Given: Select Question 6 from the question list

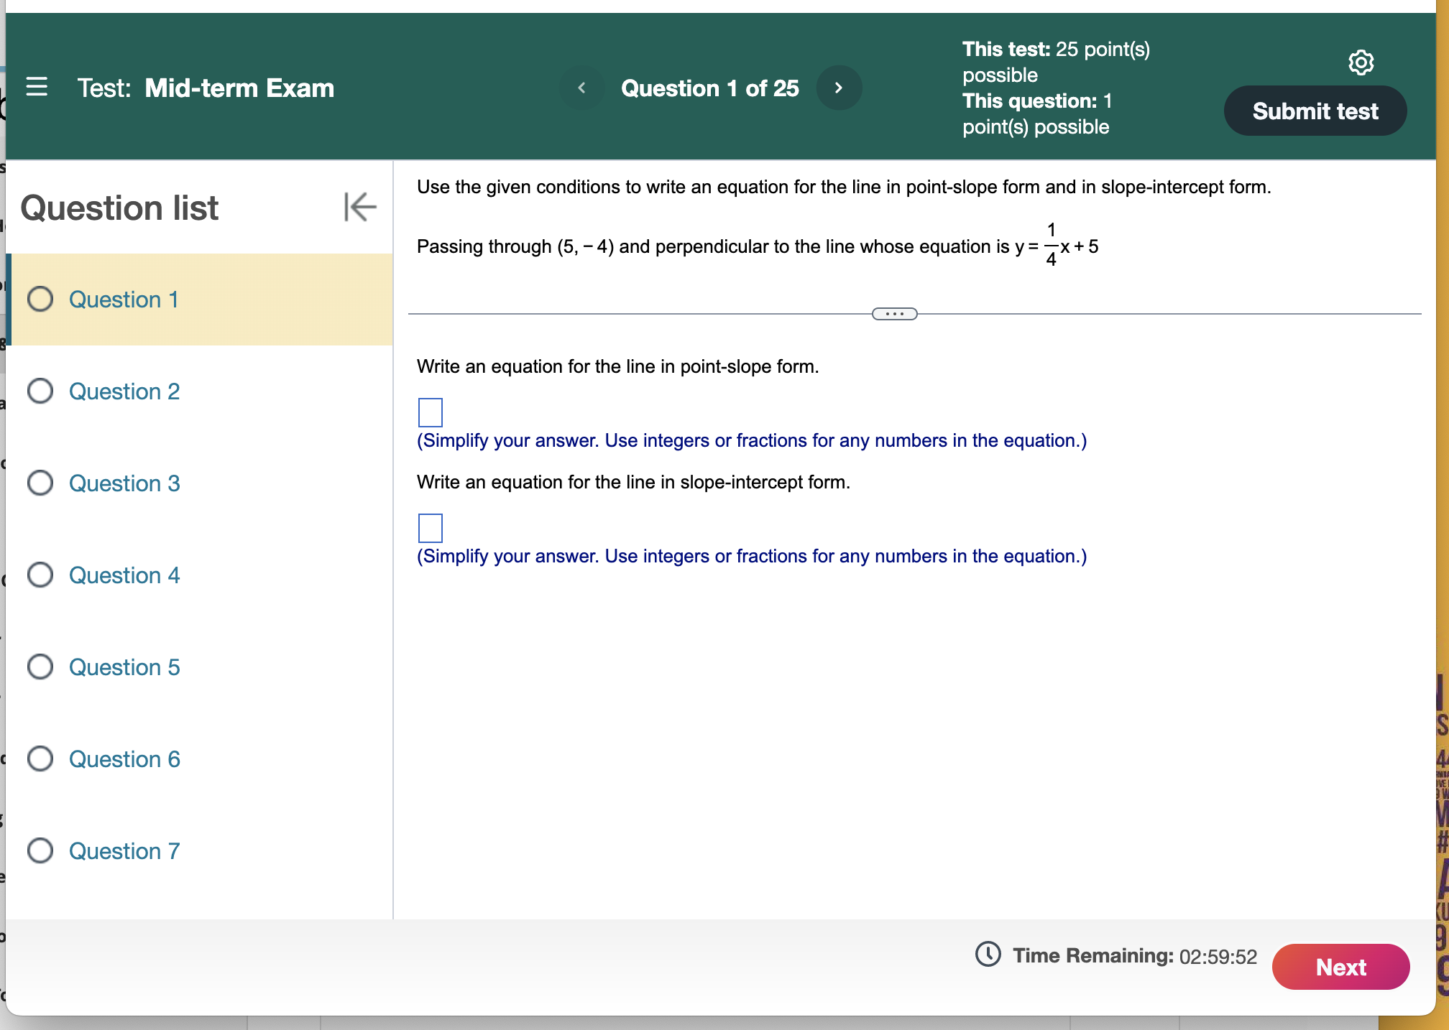Looking at the screenshot, I should [124, 758].
